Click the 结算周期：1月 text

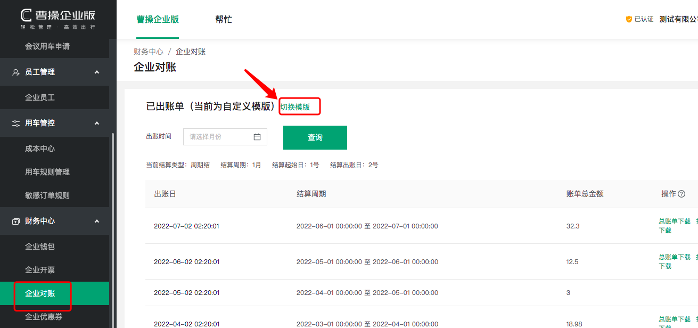point(241,165)
